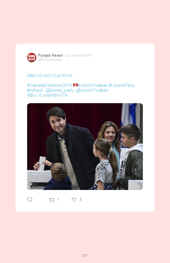
Task: Select the #cdnpoli hashtag
Action: (35, 90)
